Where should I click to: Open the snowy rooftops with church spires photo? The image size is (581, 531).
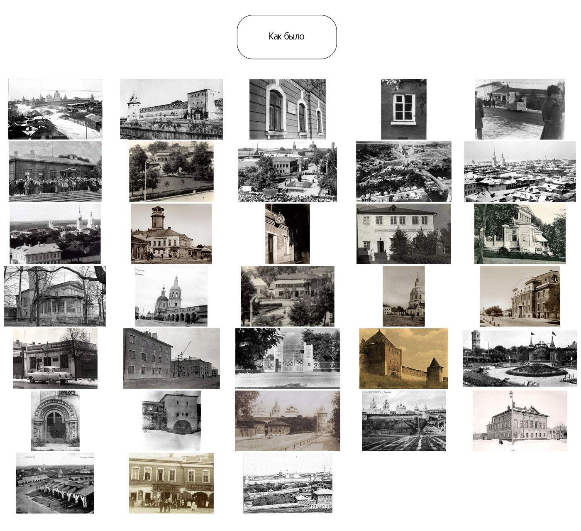pos(520,171)
